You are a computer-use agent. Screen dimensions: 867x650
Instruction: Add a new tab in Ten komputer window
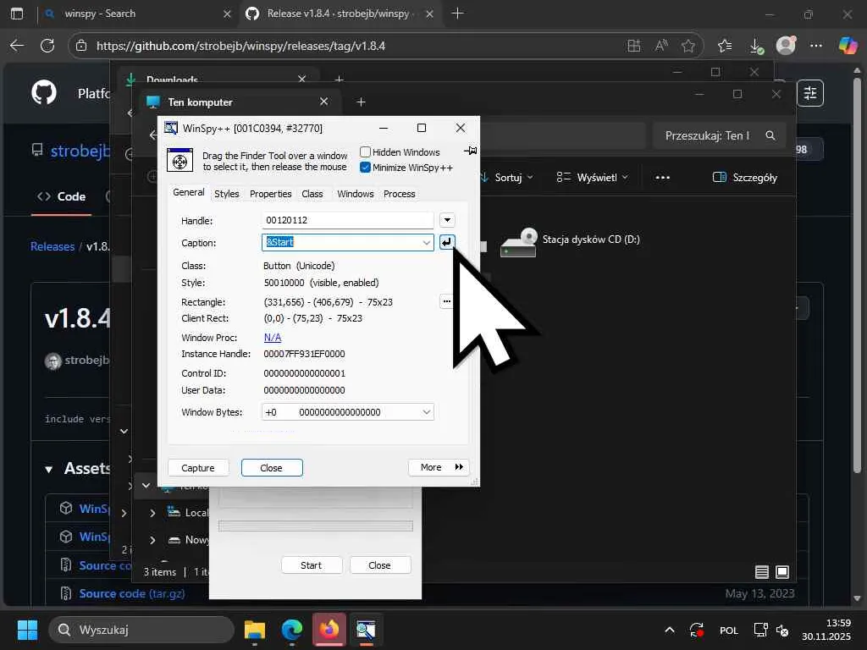361,102
